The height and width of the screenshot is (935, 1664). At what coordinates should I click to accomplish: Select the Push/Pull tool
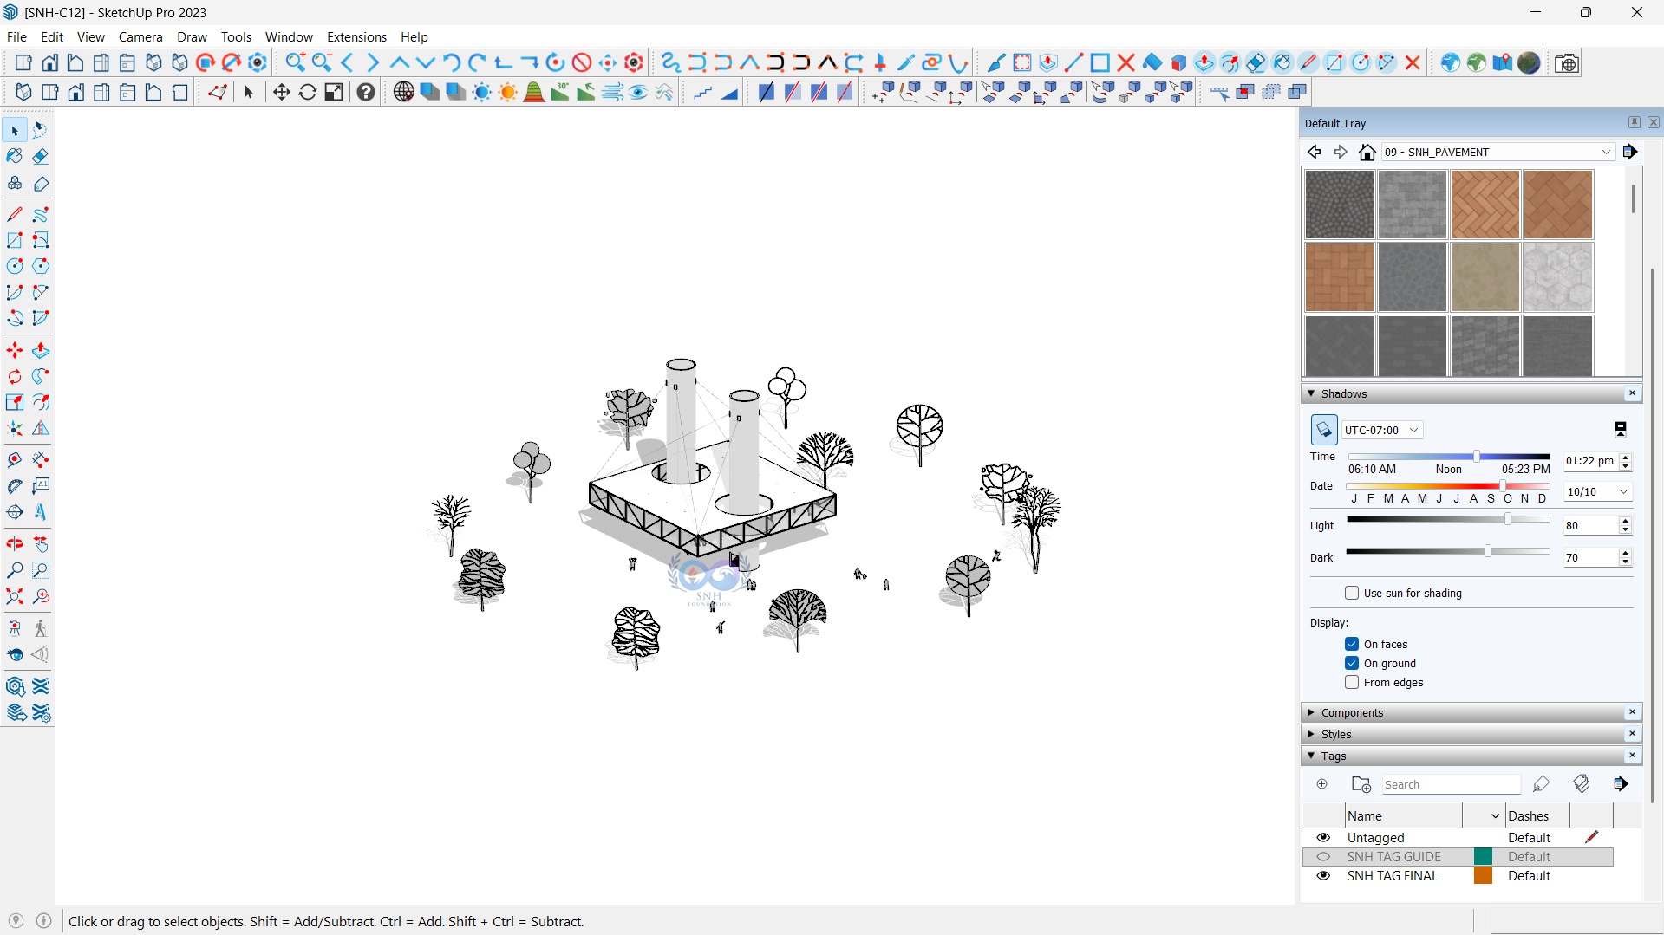tap(41, 351)
